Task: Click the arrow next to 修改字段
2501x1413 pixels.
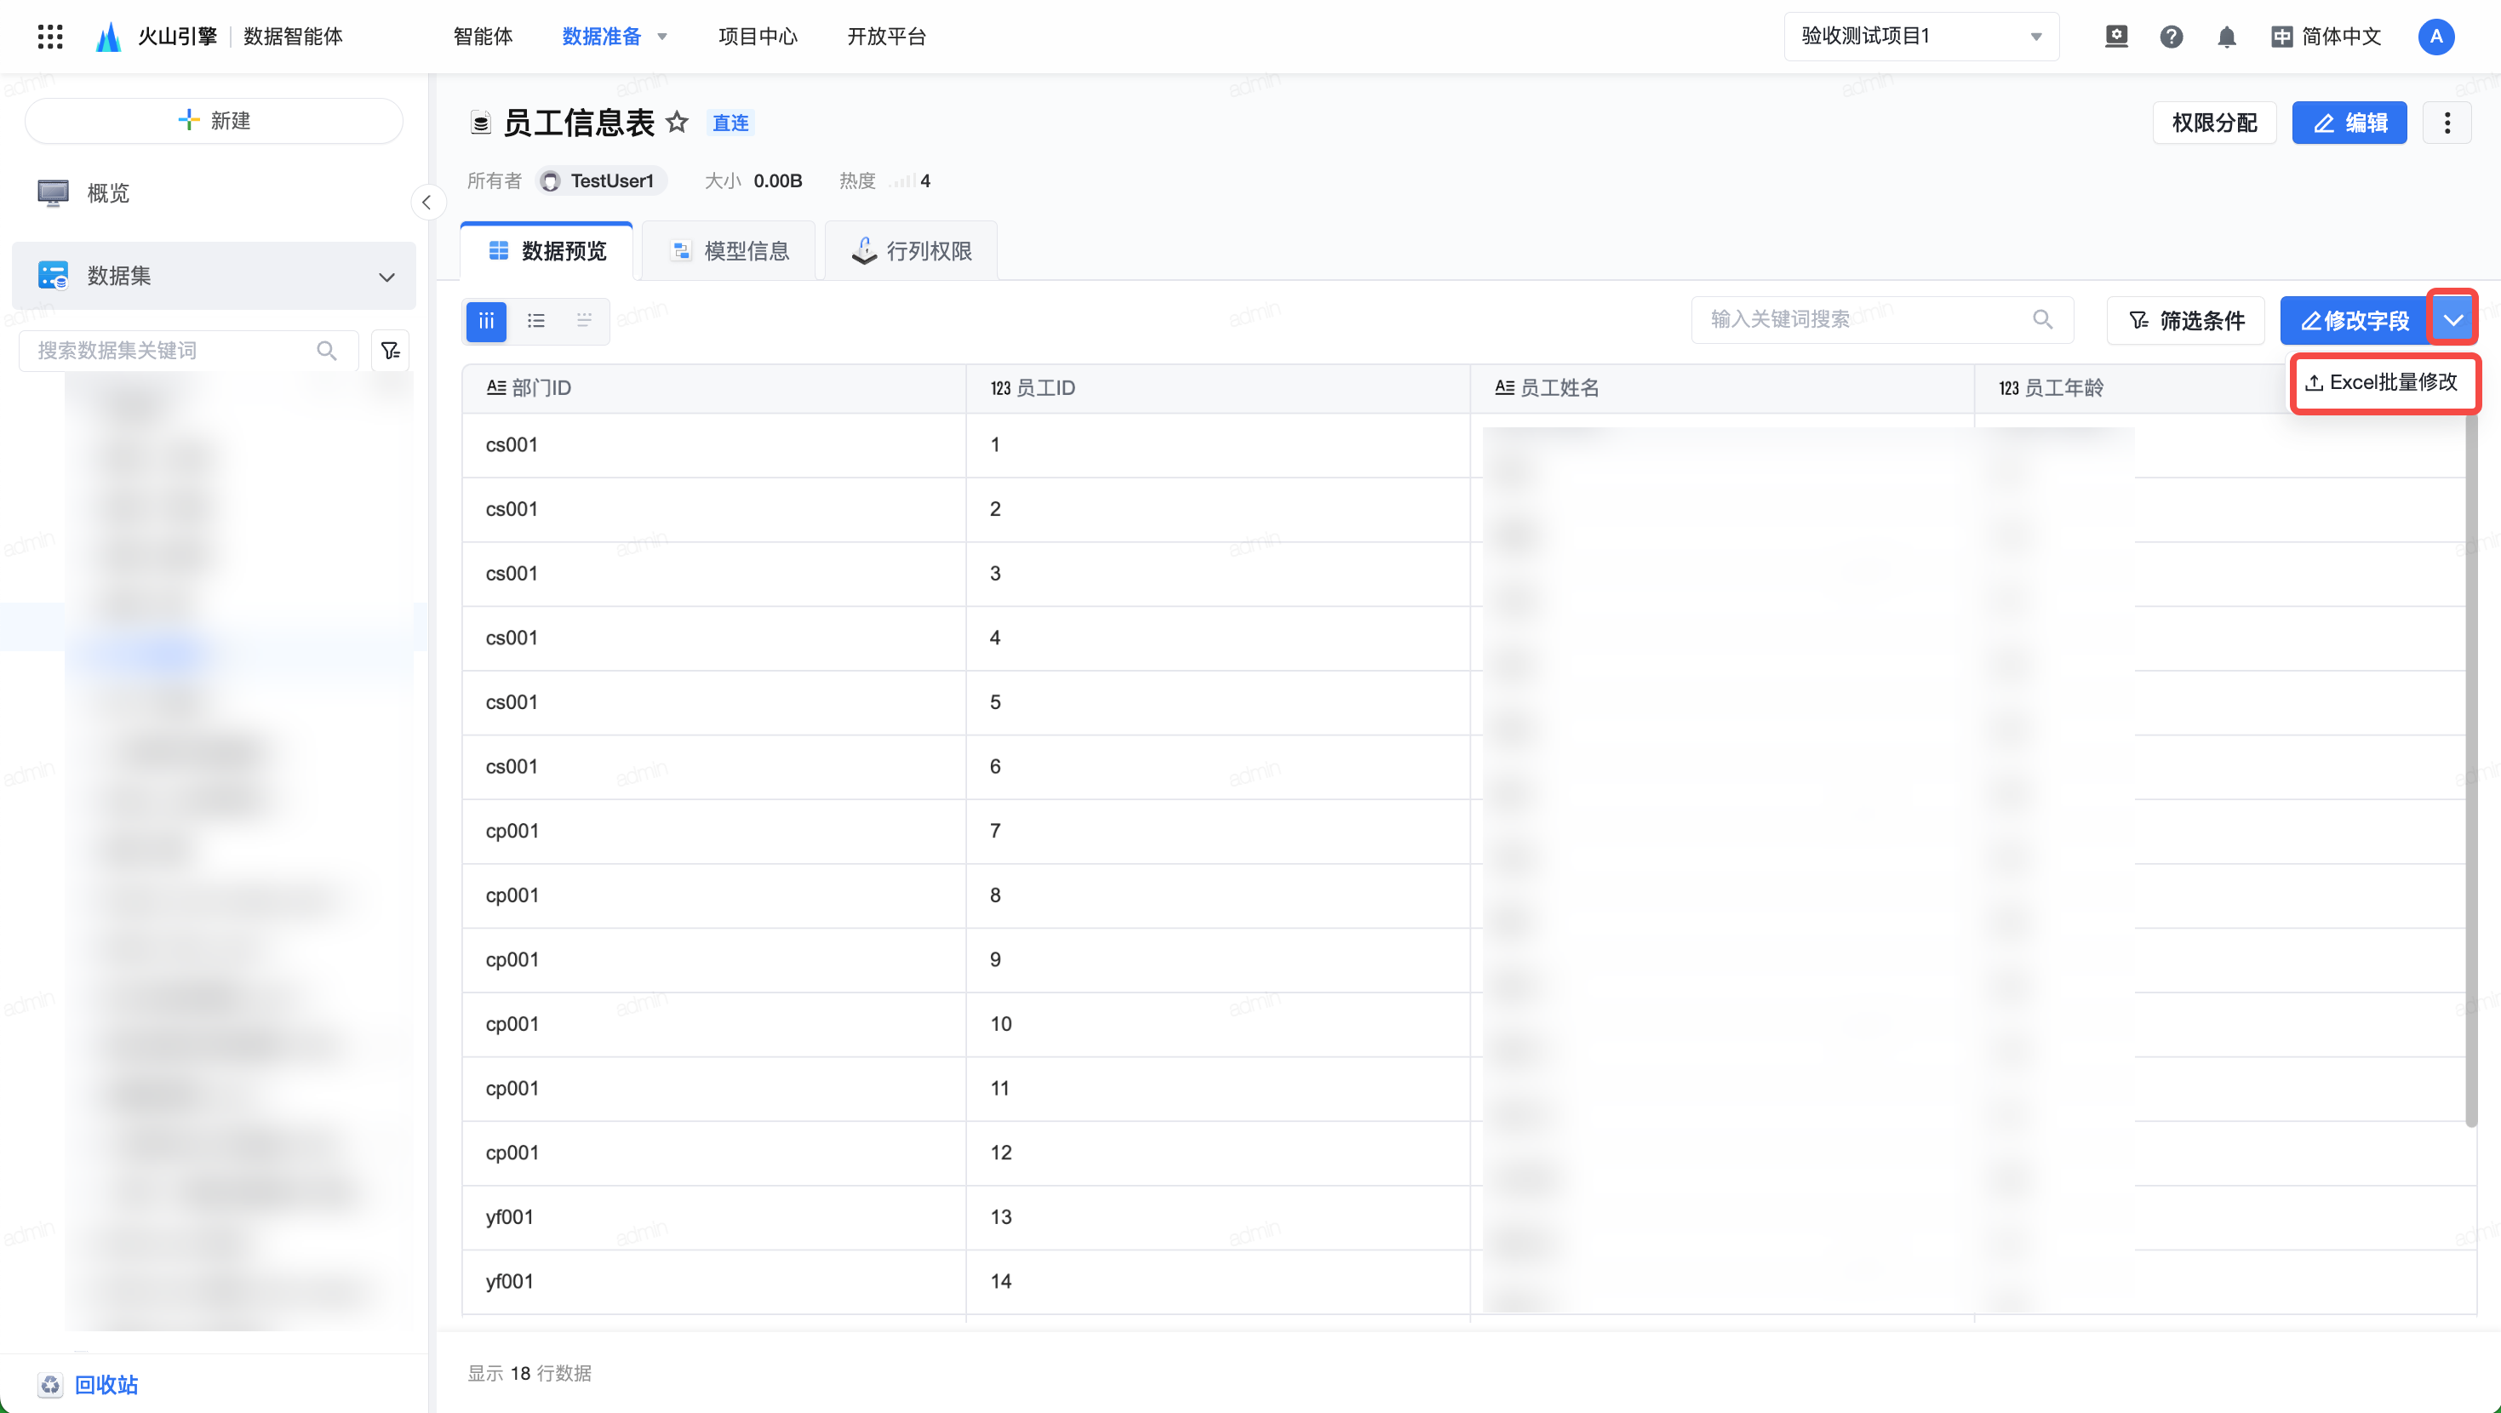Action: click(x=2452, y=319)
